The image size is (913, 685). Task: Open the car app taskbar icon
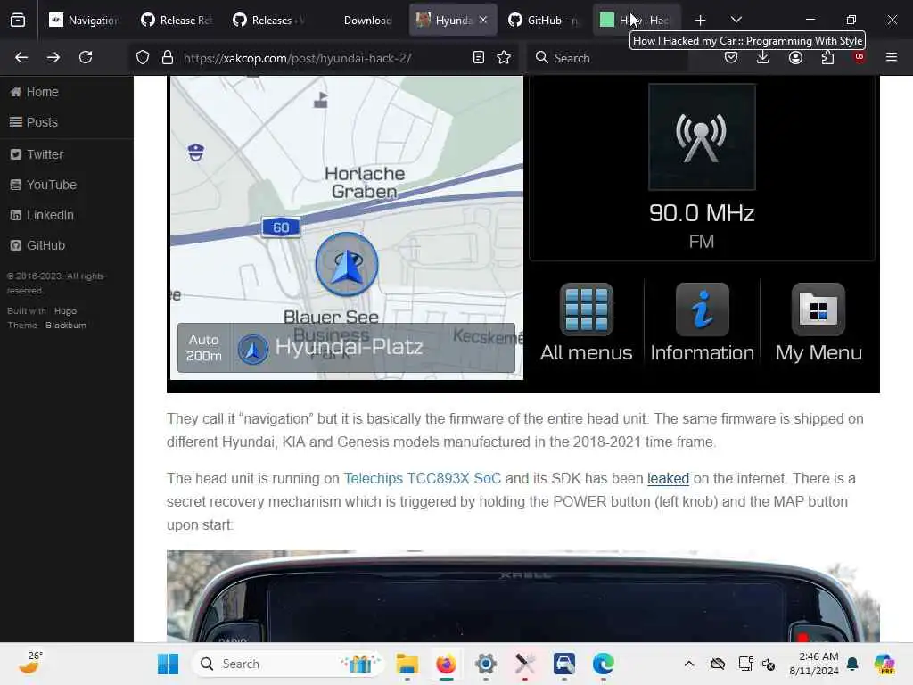coord(563,664)
